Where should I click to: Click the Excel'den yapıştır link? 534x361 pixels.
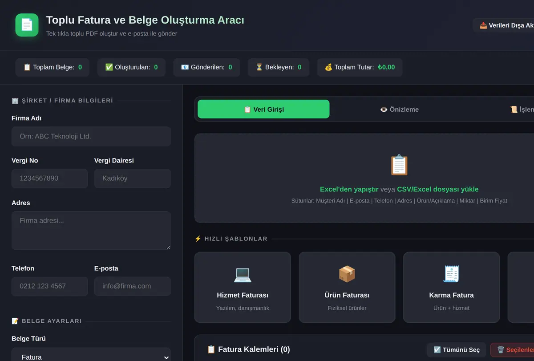tap(349, 189)
